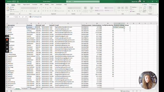Click the Format Painter brush
Viewport: 164px width, 92px height.
click(15, 11)
